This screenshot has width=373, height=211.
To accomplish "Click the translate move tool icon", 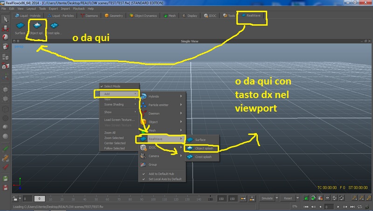I will pos(5,28).
